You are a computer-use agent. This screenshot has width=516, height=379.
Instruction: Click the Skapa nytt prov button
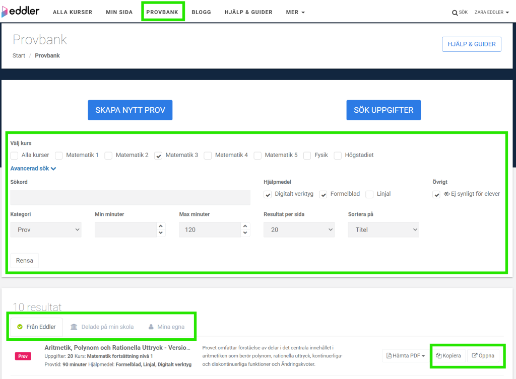(130, 110)
